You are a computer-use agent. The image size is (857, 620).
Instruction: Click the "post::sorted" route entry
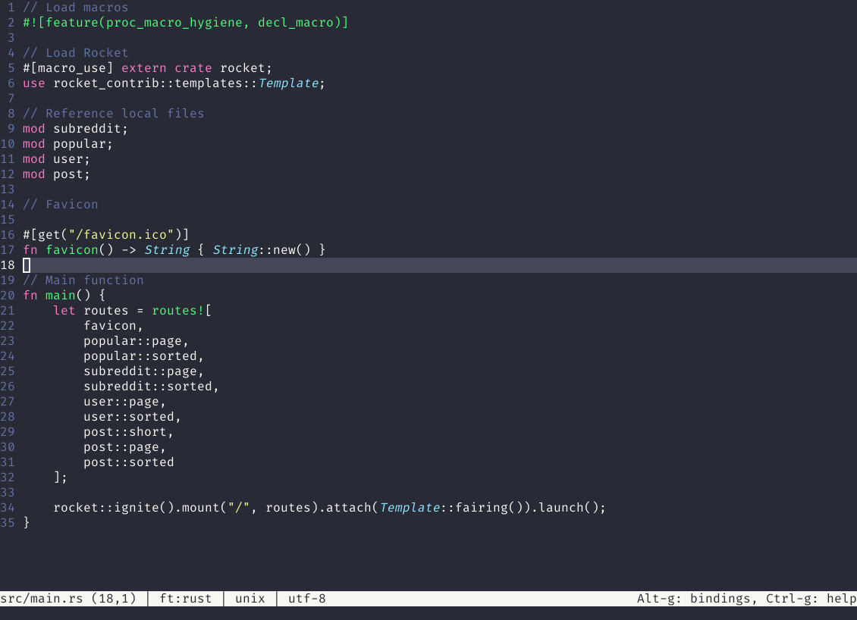pyautogui.click(x=128, y=462)
